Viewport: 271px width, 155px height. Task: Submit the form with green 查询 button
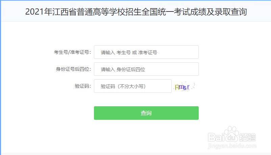point(146,113)
